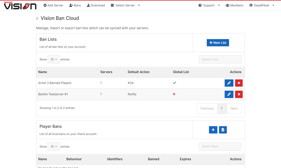Click the Kick default action cell
This screenshot has height=168, width=281.
pyautogui.click(x=131, y=83)
